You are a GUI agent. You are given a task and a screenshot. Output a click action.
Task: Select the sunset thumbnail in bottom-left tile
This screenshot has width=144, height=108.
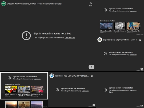point(11,105)
